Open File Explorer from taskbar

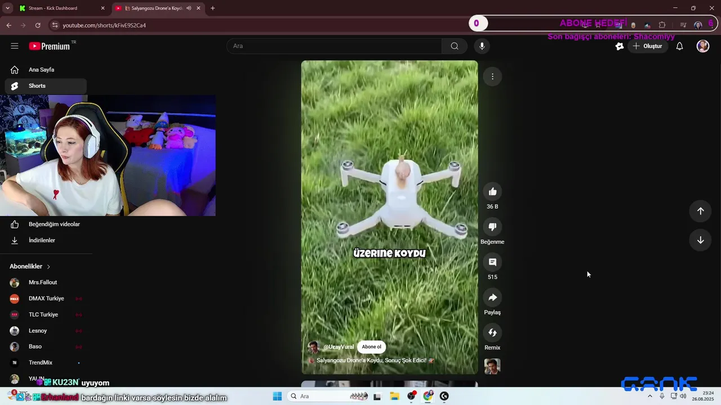pos(394,397)
